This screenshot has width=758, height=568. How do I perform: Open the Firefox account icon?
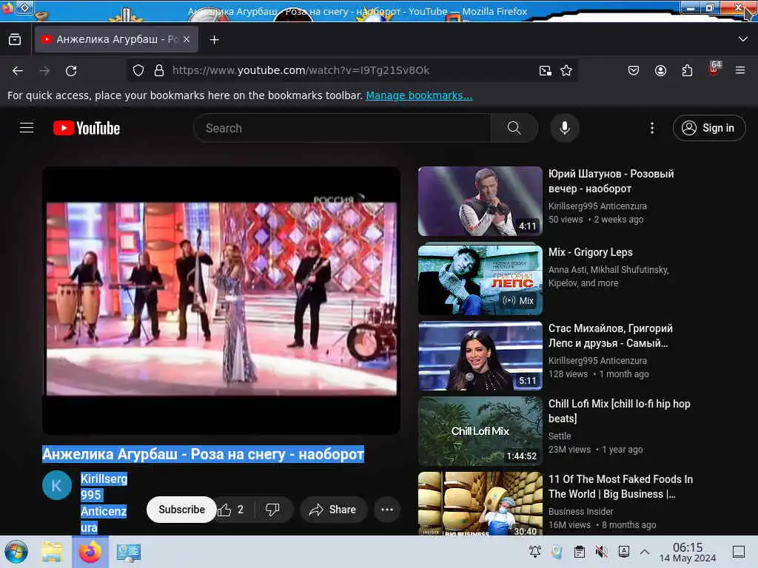[x=660, y=70]
